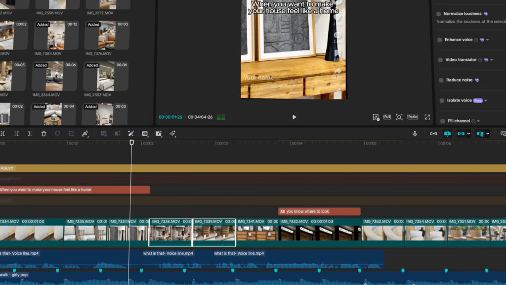Enable the Isolate voice checkbox
Screen dimensions: 506x285
442,100
